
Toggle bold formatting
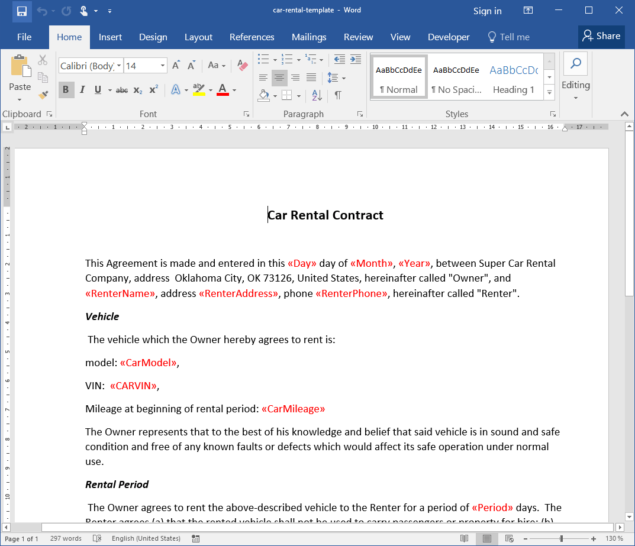[x=66, y=90]
